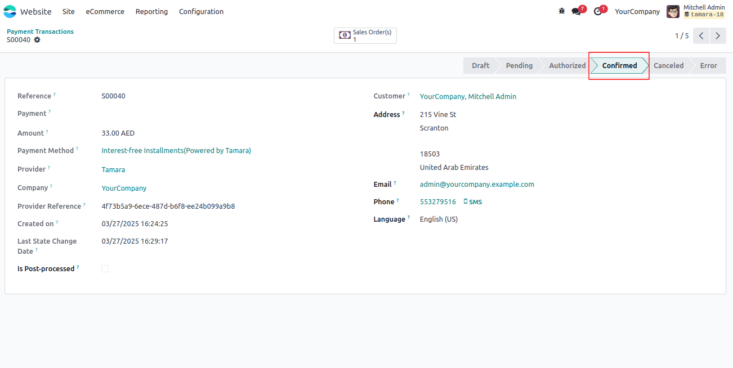The image size is (733, 368).
Task: Open the eCommerce menu
Action: point(105,11)
